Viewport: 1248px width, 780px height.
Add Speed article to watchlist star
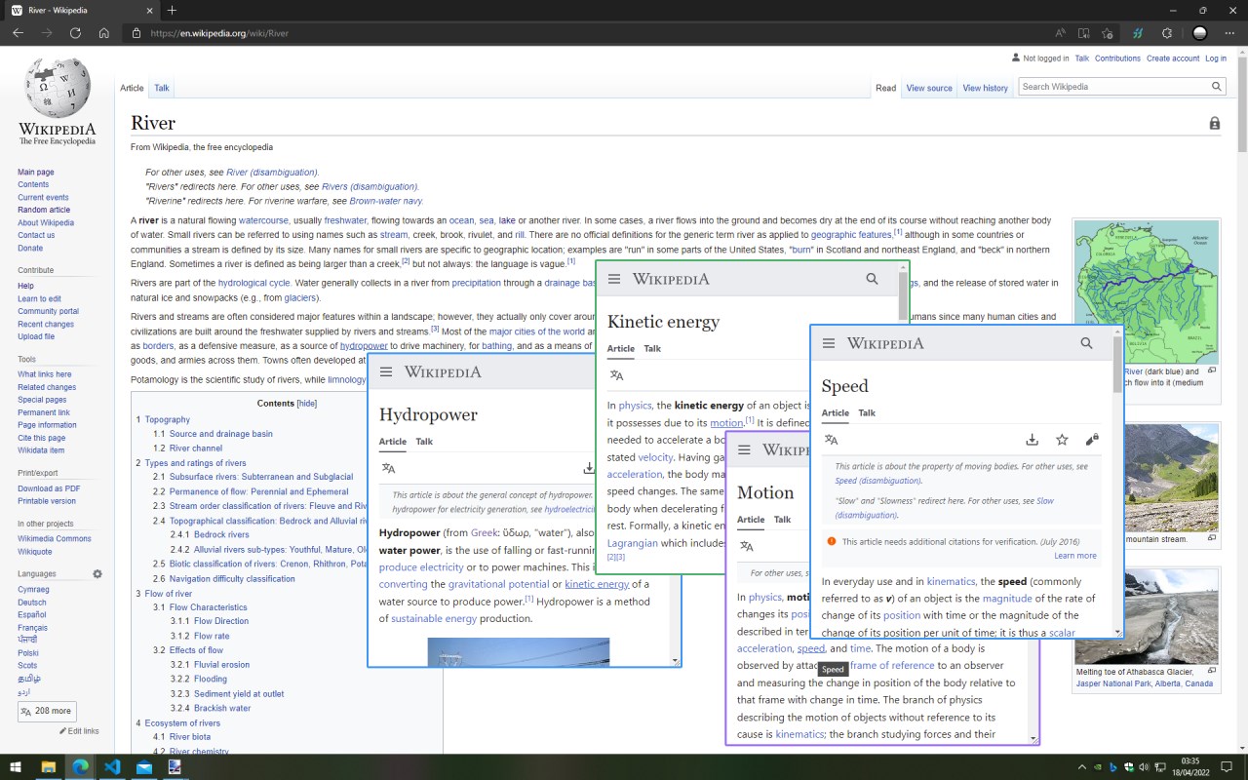(1062, 440)
